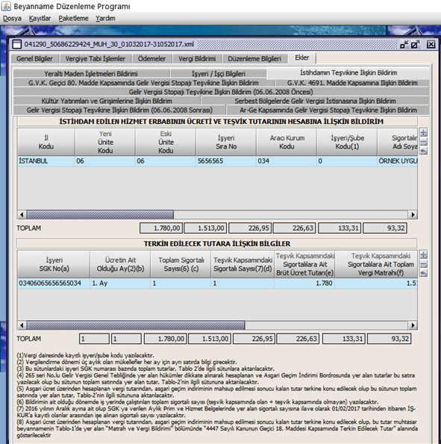
Task: Undo last change in the Terkin Edilecek Tutara table
Action: pyautogui.click(x=423, y=273)
